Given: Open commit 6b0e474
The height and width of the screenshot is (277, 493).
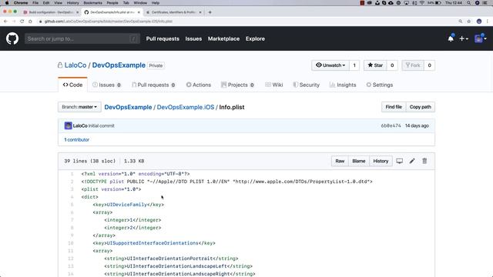Looking at the screenshot, I should pos(391,125).
